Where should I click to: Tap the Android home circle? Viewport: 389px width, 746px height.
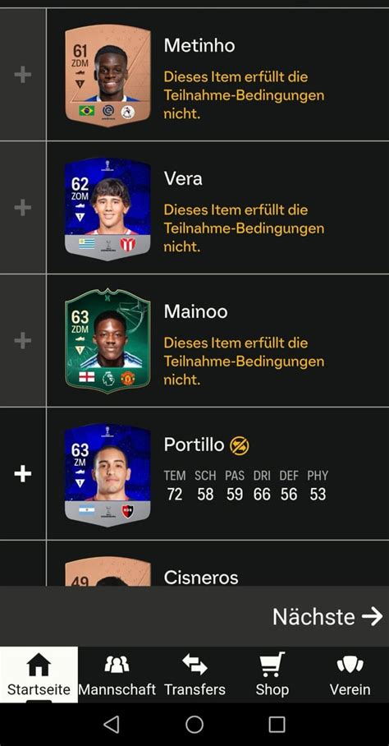pos(194,724)
